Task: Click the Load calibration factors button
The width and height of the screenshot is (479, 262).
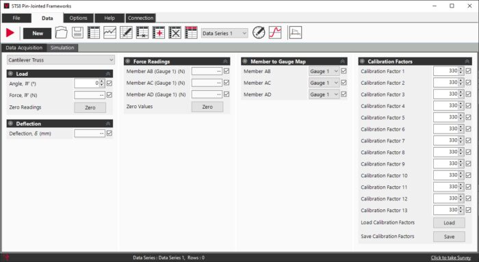Action: 449,222
